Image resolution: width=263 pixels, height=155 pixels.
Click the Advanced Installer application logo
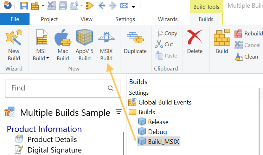(x=7, y=5)
